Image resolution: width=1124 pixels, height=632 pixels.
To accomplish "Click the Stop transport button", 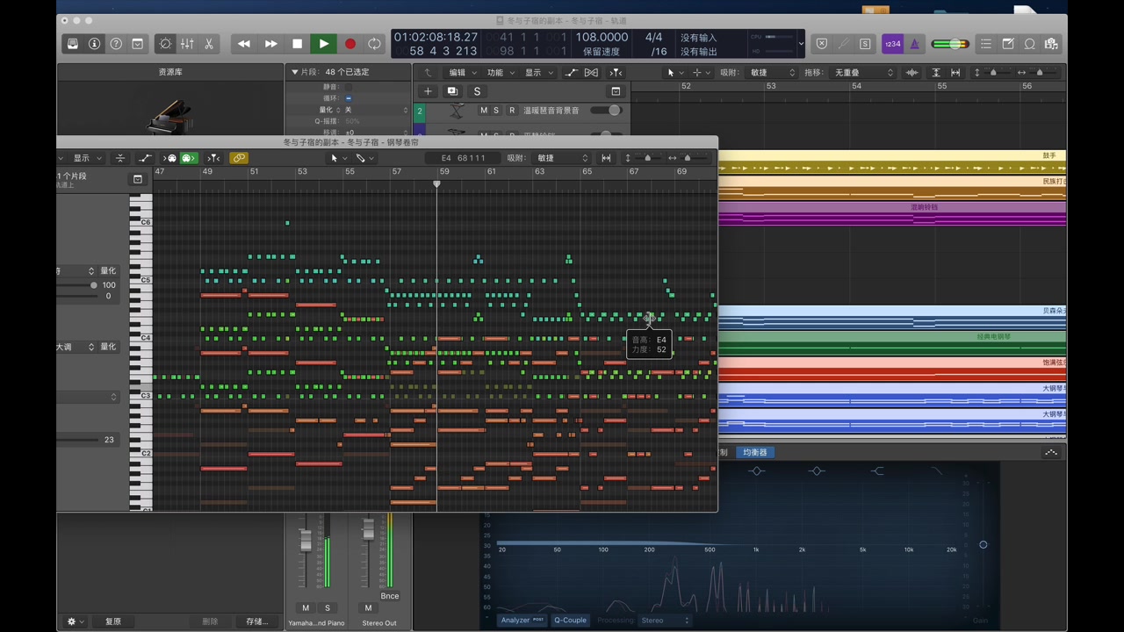I will (x=297, y=44).
